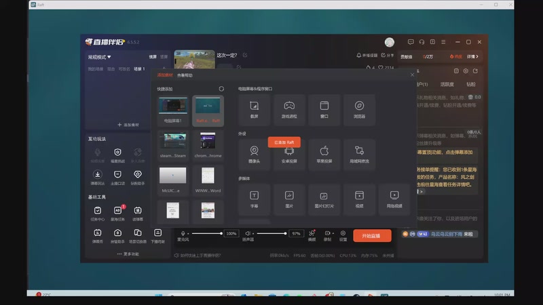Adjust the speaker volume slider
This screenshot has width=543, height=305.
pyautogui.click(x=271, y=233)
